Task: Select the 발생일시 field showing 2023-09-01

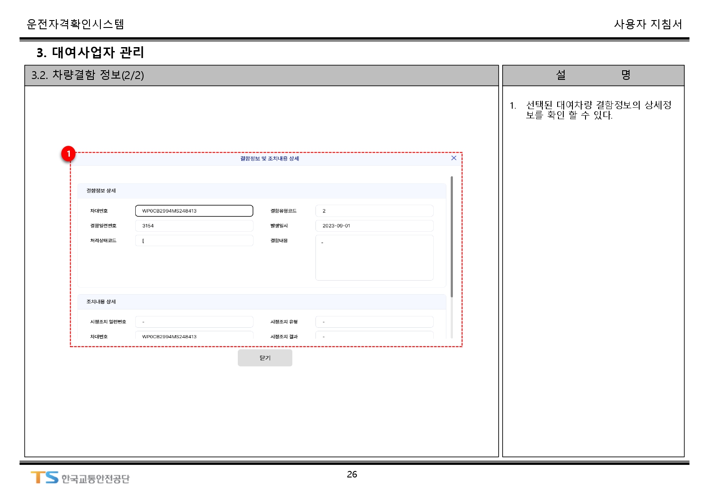Action: click(374, 226)
